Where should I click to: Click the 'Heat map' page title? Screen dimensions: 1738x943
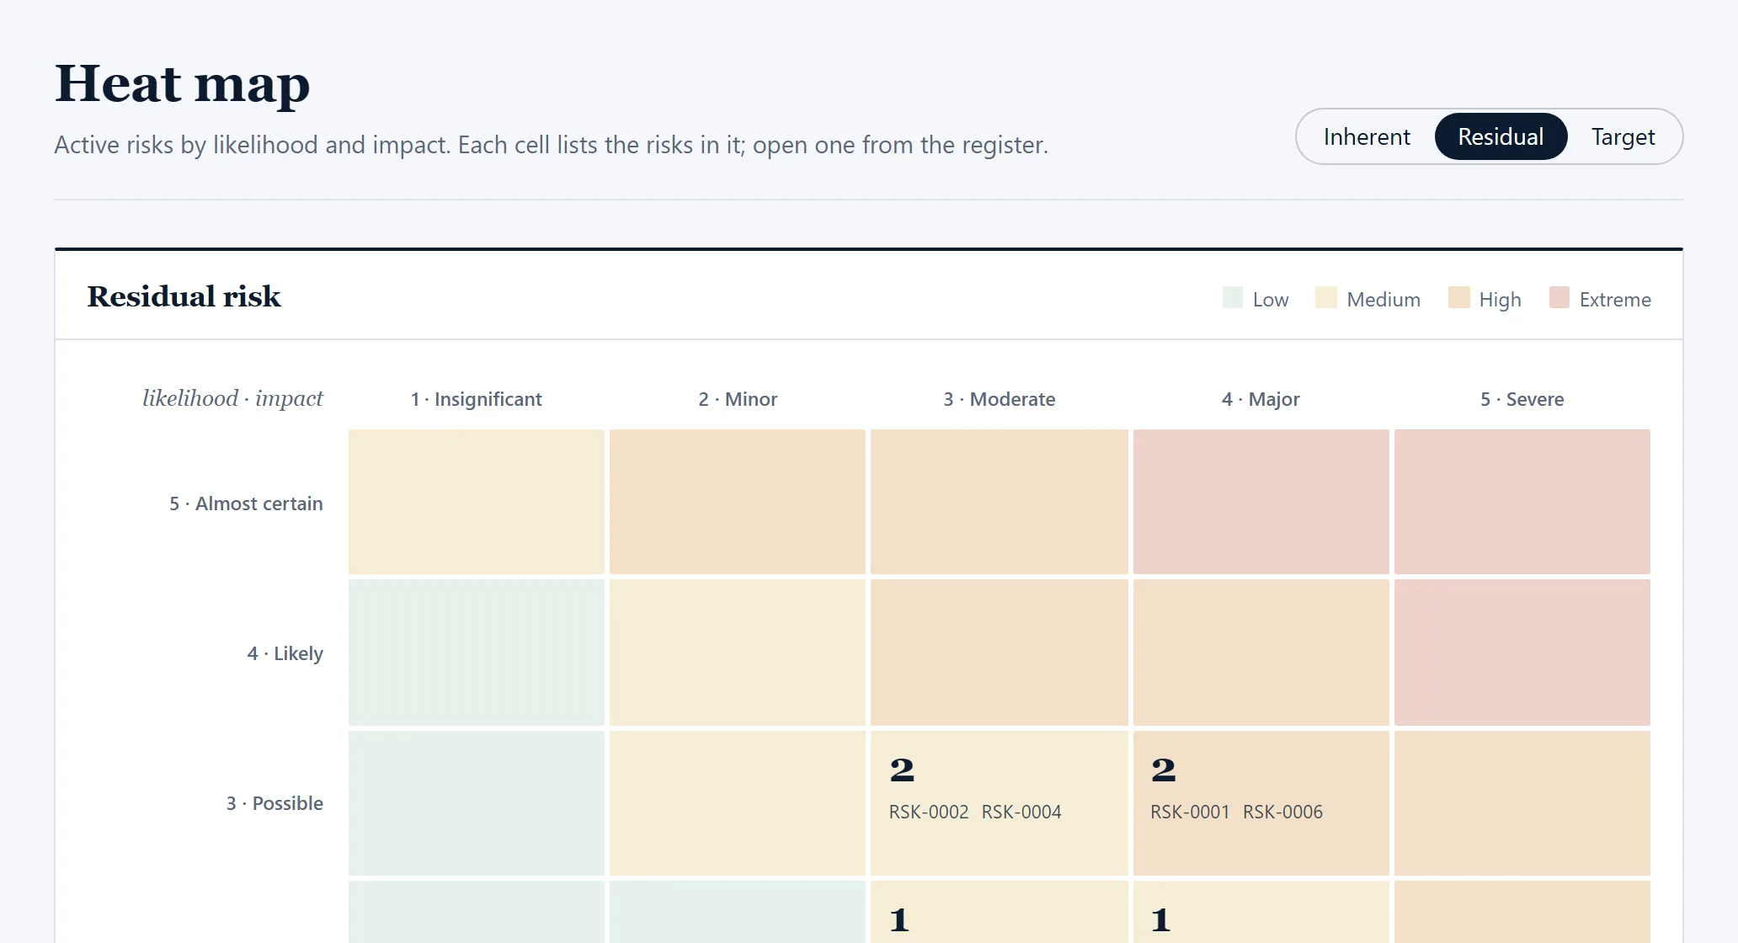[183, 83]
